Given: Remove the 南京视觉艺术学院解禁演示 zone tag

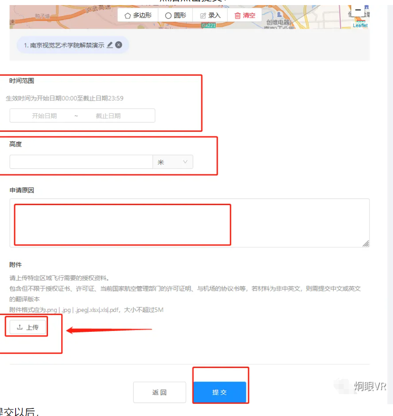Looking at the screenshot, I should [119, 45].
